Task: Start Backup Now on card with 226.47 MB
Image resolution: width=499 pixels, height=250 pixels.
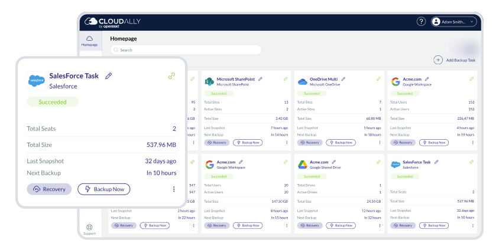Action: click(434, 143)
